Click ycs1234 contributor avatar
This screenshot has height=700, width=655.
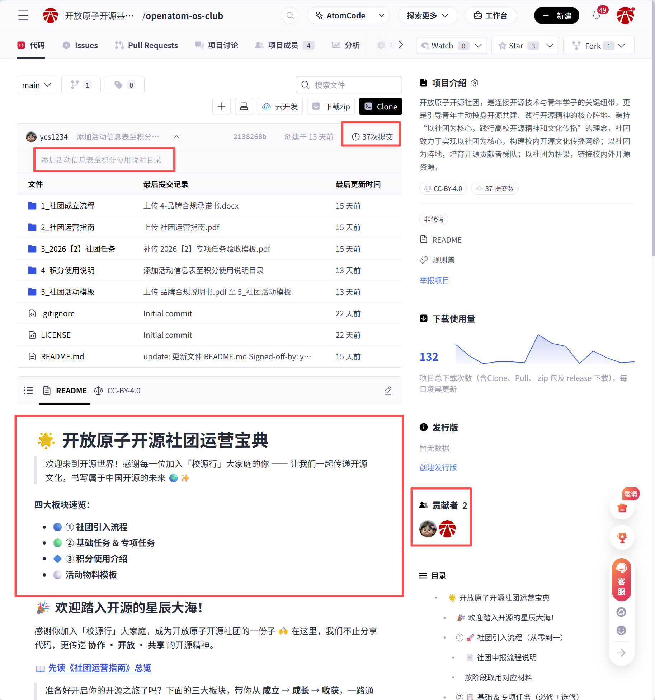(x=428, y=529)
